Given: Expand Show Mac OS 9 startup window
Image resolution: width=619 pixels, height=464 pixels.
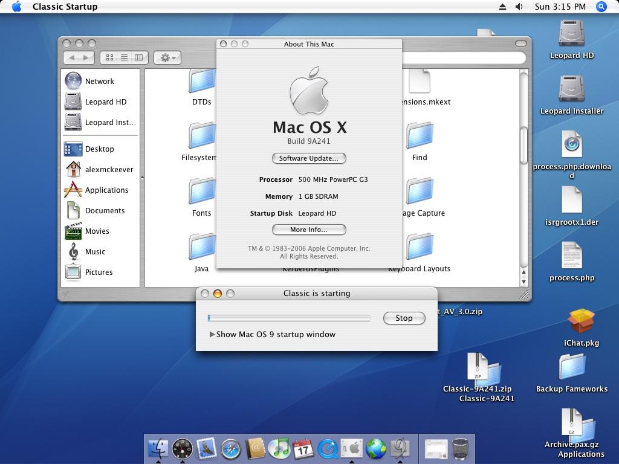Looking at the screenshot, I should [212, 334].
